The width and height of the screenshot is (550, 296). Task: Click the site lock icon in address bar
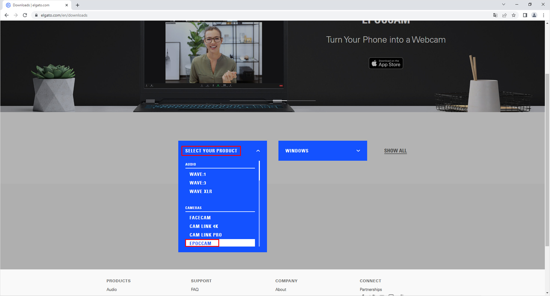36,15
